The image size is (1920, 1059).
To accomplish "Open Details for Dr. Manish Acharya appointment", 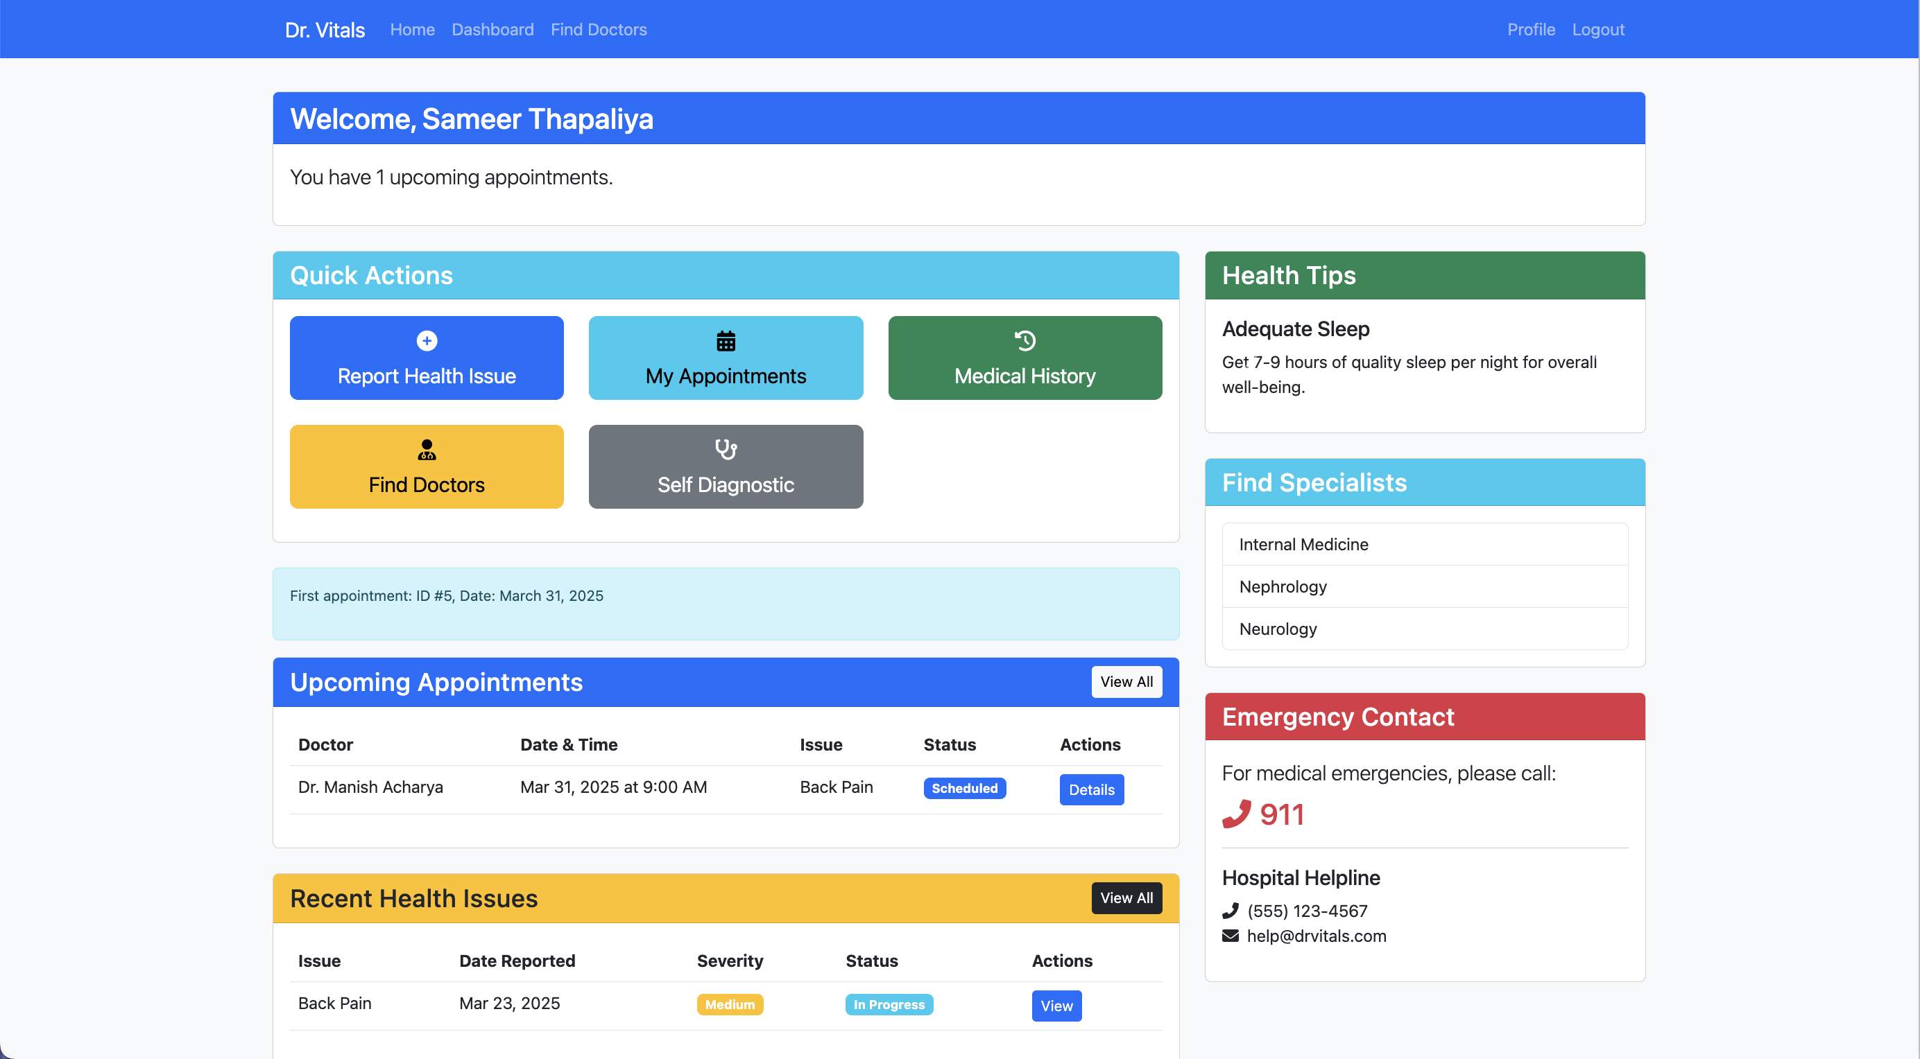I will tap(1091, 789).
